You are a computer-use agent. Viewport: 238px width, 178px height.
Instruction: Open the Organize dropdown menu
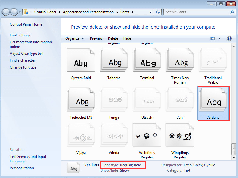(75, 38)
